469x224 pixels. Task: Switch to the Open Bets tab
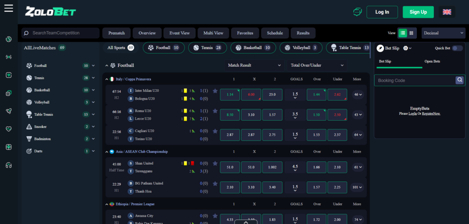(x=432, y=61)
